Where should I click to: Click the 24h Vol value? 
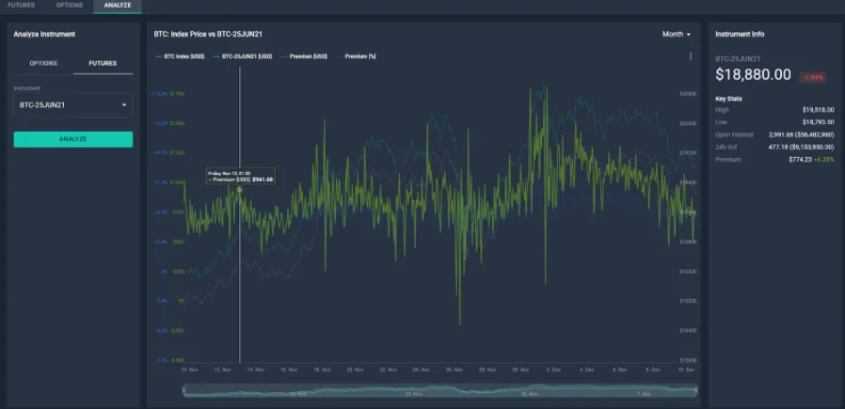tap(804, 147)
